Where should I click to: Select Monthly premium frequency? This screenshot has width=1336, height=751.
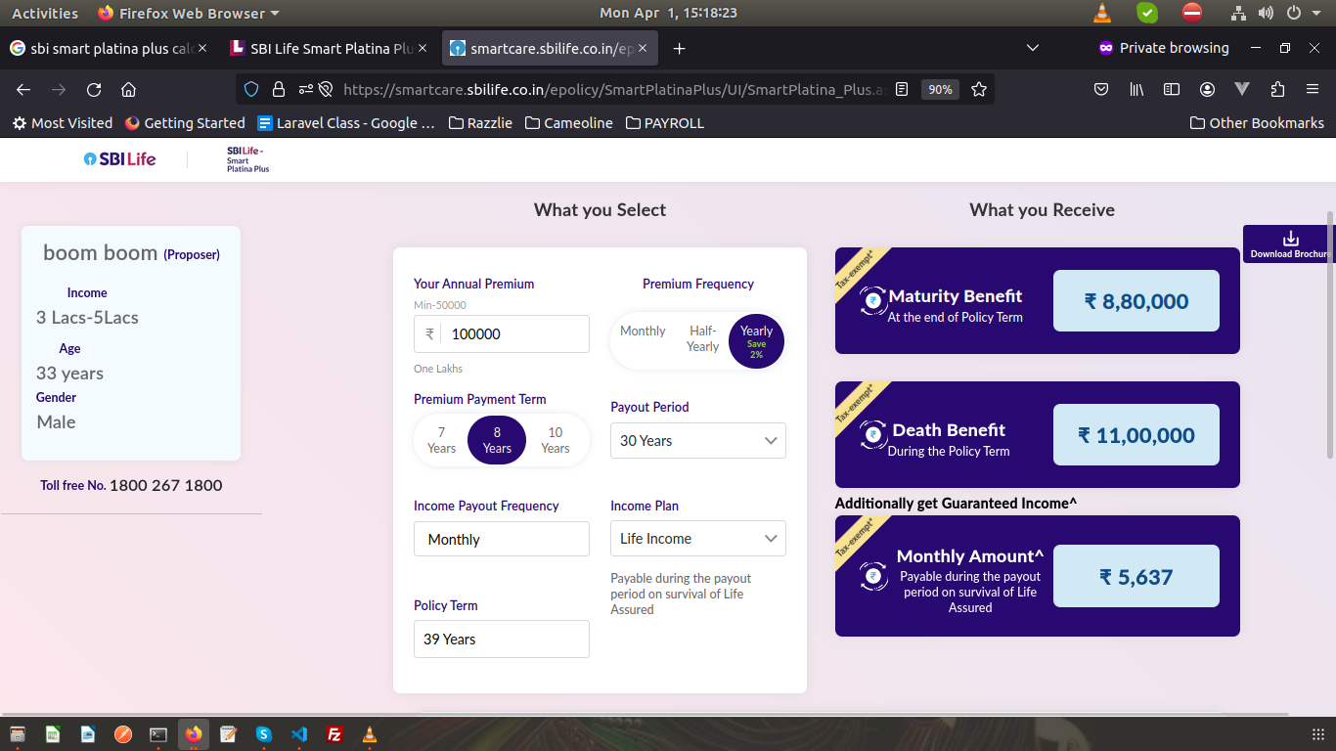point(643,331)
